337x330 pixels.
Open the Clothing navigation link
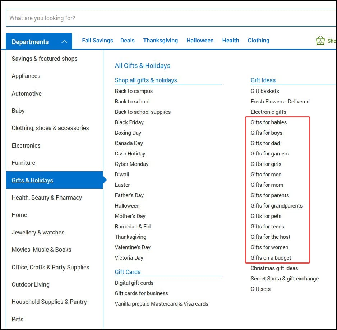(x=258, y=41)
